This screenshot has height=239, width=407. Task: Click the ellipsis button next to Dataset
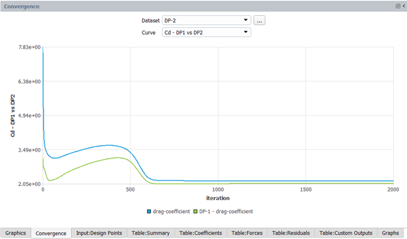point(259,20)
